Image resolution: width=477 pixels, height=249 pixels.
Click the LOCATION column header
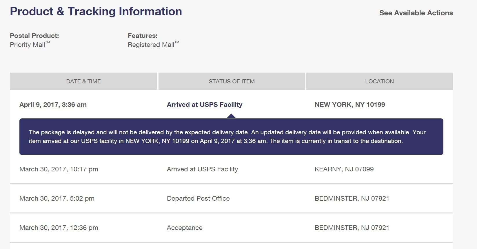point(379,81)
